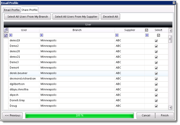The height and width of the screenshot is (125, 180).
Task: Click the dgilbertson user cell
Action: [x=24, y=84]
